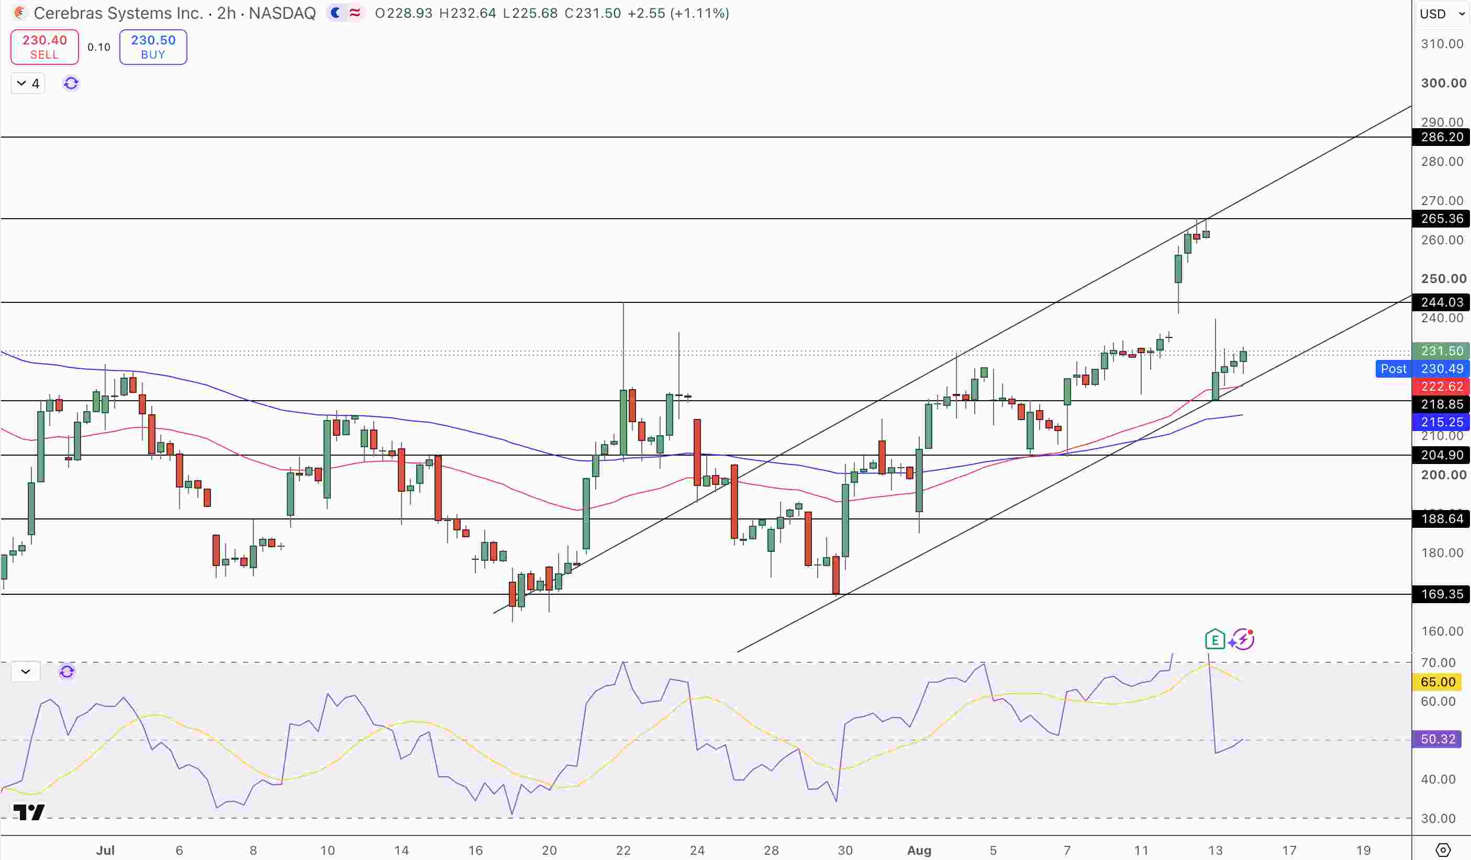The image size is (1471, 860).
Task: Click the Jul label on time axis
Action: coord(105,850)
